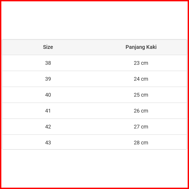Image resolution: width=189 pixels, height=189 pixels.
Task: Click the red border along the top edge
Action: click(x=94, y=1)
